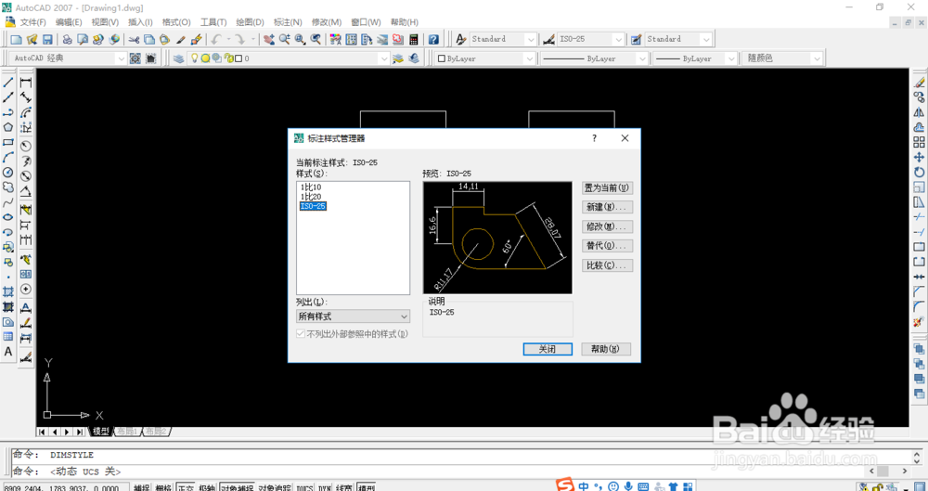Screen dimensions: 928x491
Task: Toggle the greyed 不列出外部参照中的样式 checkbox
Action: 300,334
